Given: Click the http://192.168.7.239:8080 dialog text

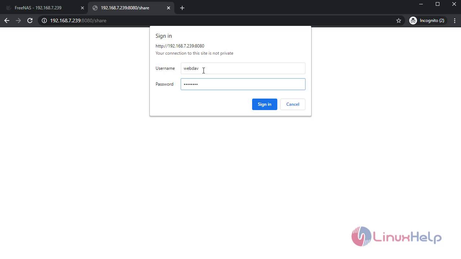Looking at the screenshot, I should 180,46.
